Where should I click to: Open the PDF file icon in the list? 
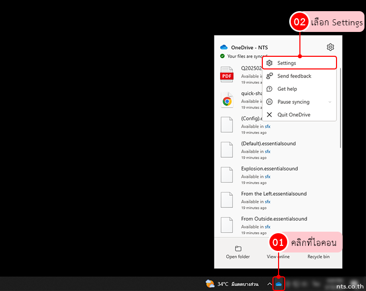click(x=227, y=74)
